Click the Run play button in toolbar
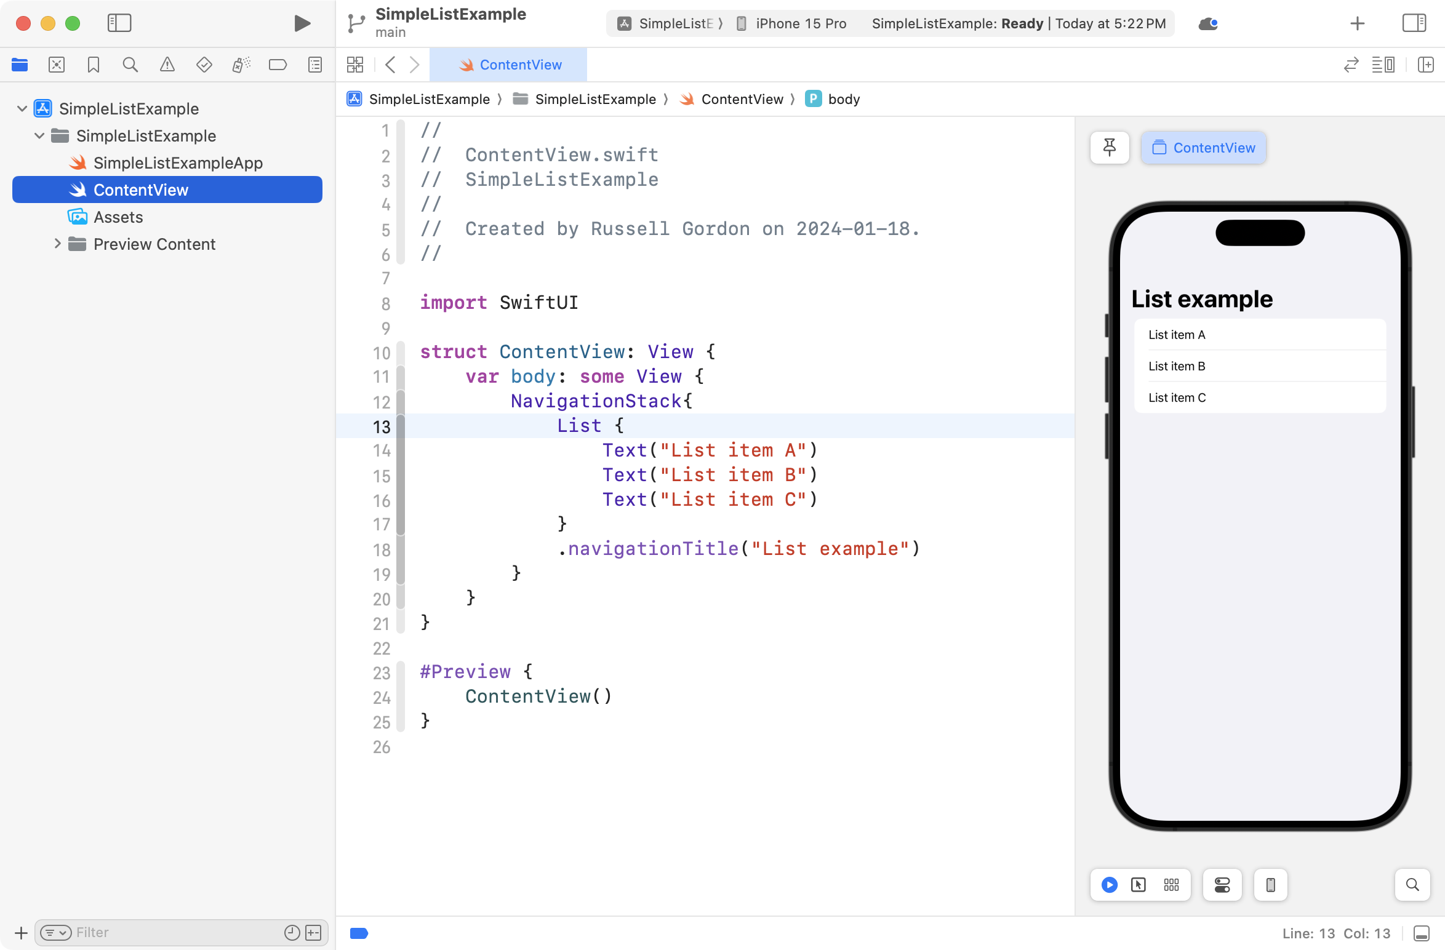 (302, 23)
